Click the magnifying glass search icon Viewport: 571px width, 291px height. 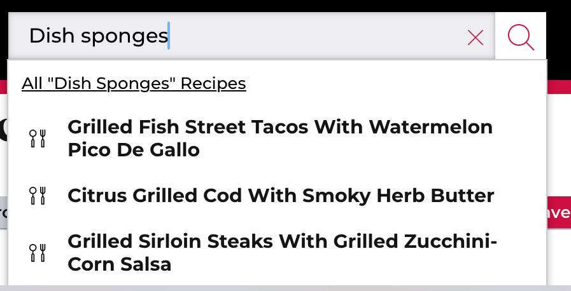pyautogui.click(x=520, y=37)
